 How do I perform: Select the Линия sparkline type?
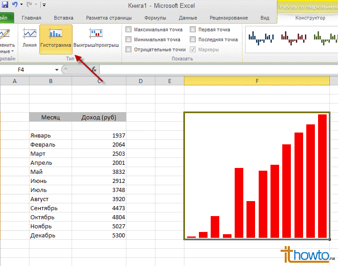(x=30, y=38)
